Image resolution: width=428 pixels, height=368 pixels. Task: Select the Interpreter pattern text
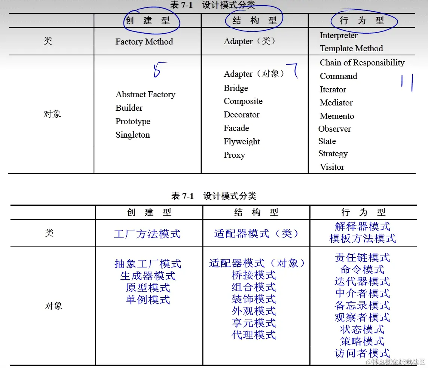point(338,36)
